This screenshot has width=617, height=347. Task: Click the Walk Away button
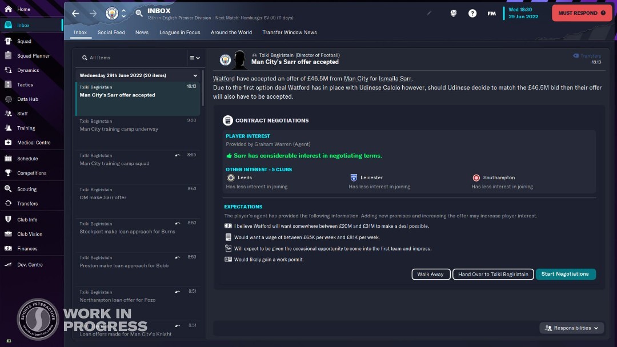pyautogui.click(x=431, y=275)
